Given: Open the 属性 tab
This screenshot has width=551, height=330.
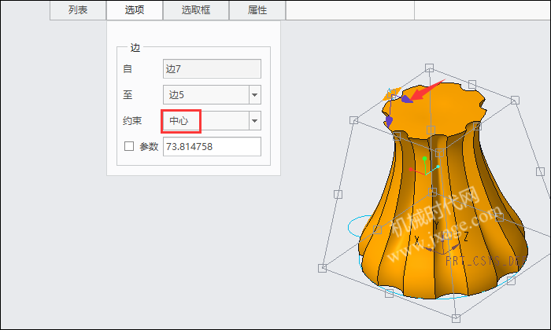Looking at the screenshot, I should coord(257,10).
